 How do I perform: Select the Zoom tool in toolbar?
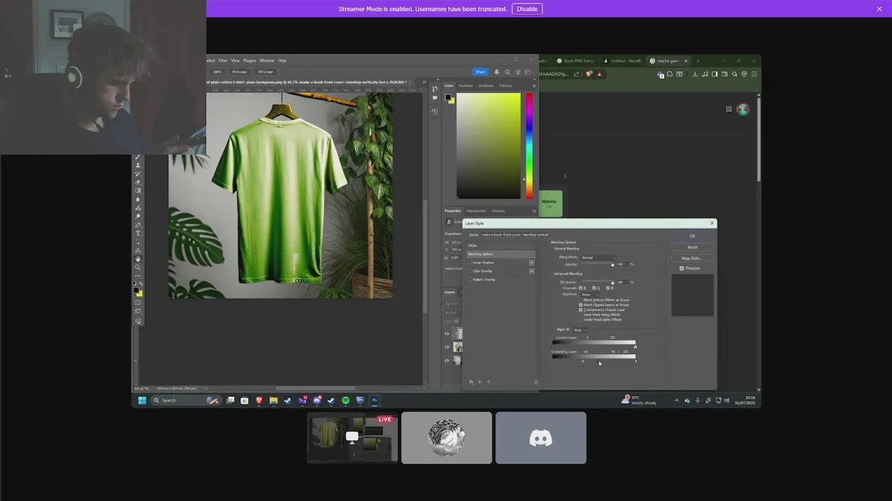138,268
